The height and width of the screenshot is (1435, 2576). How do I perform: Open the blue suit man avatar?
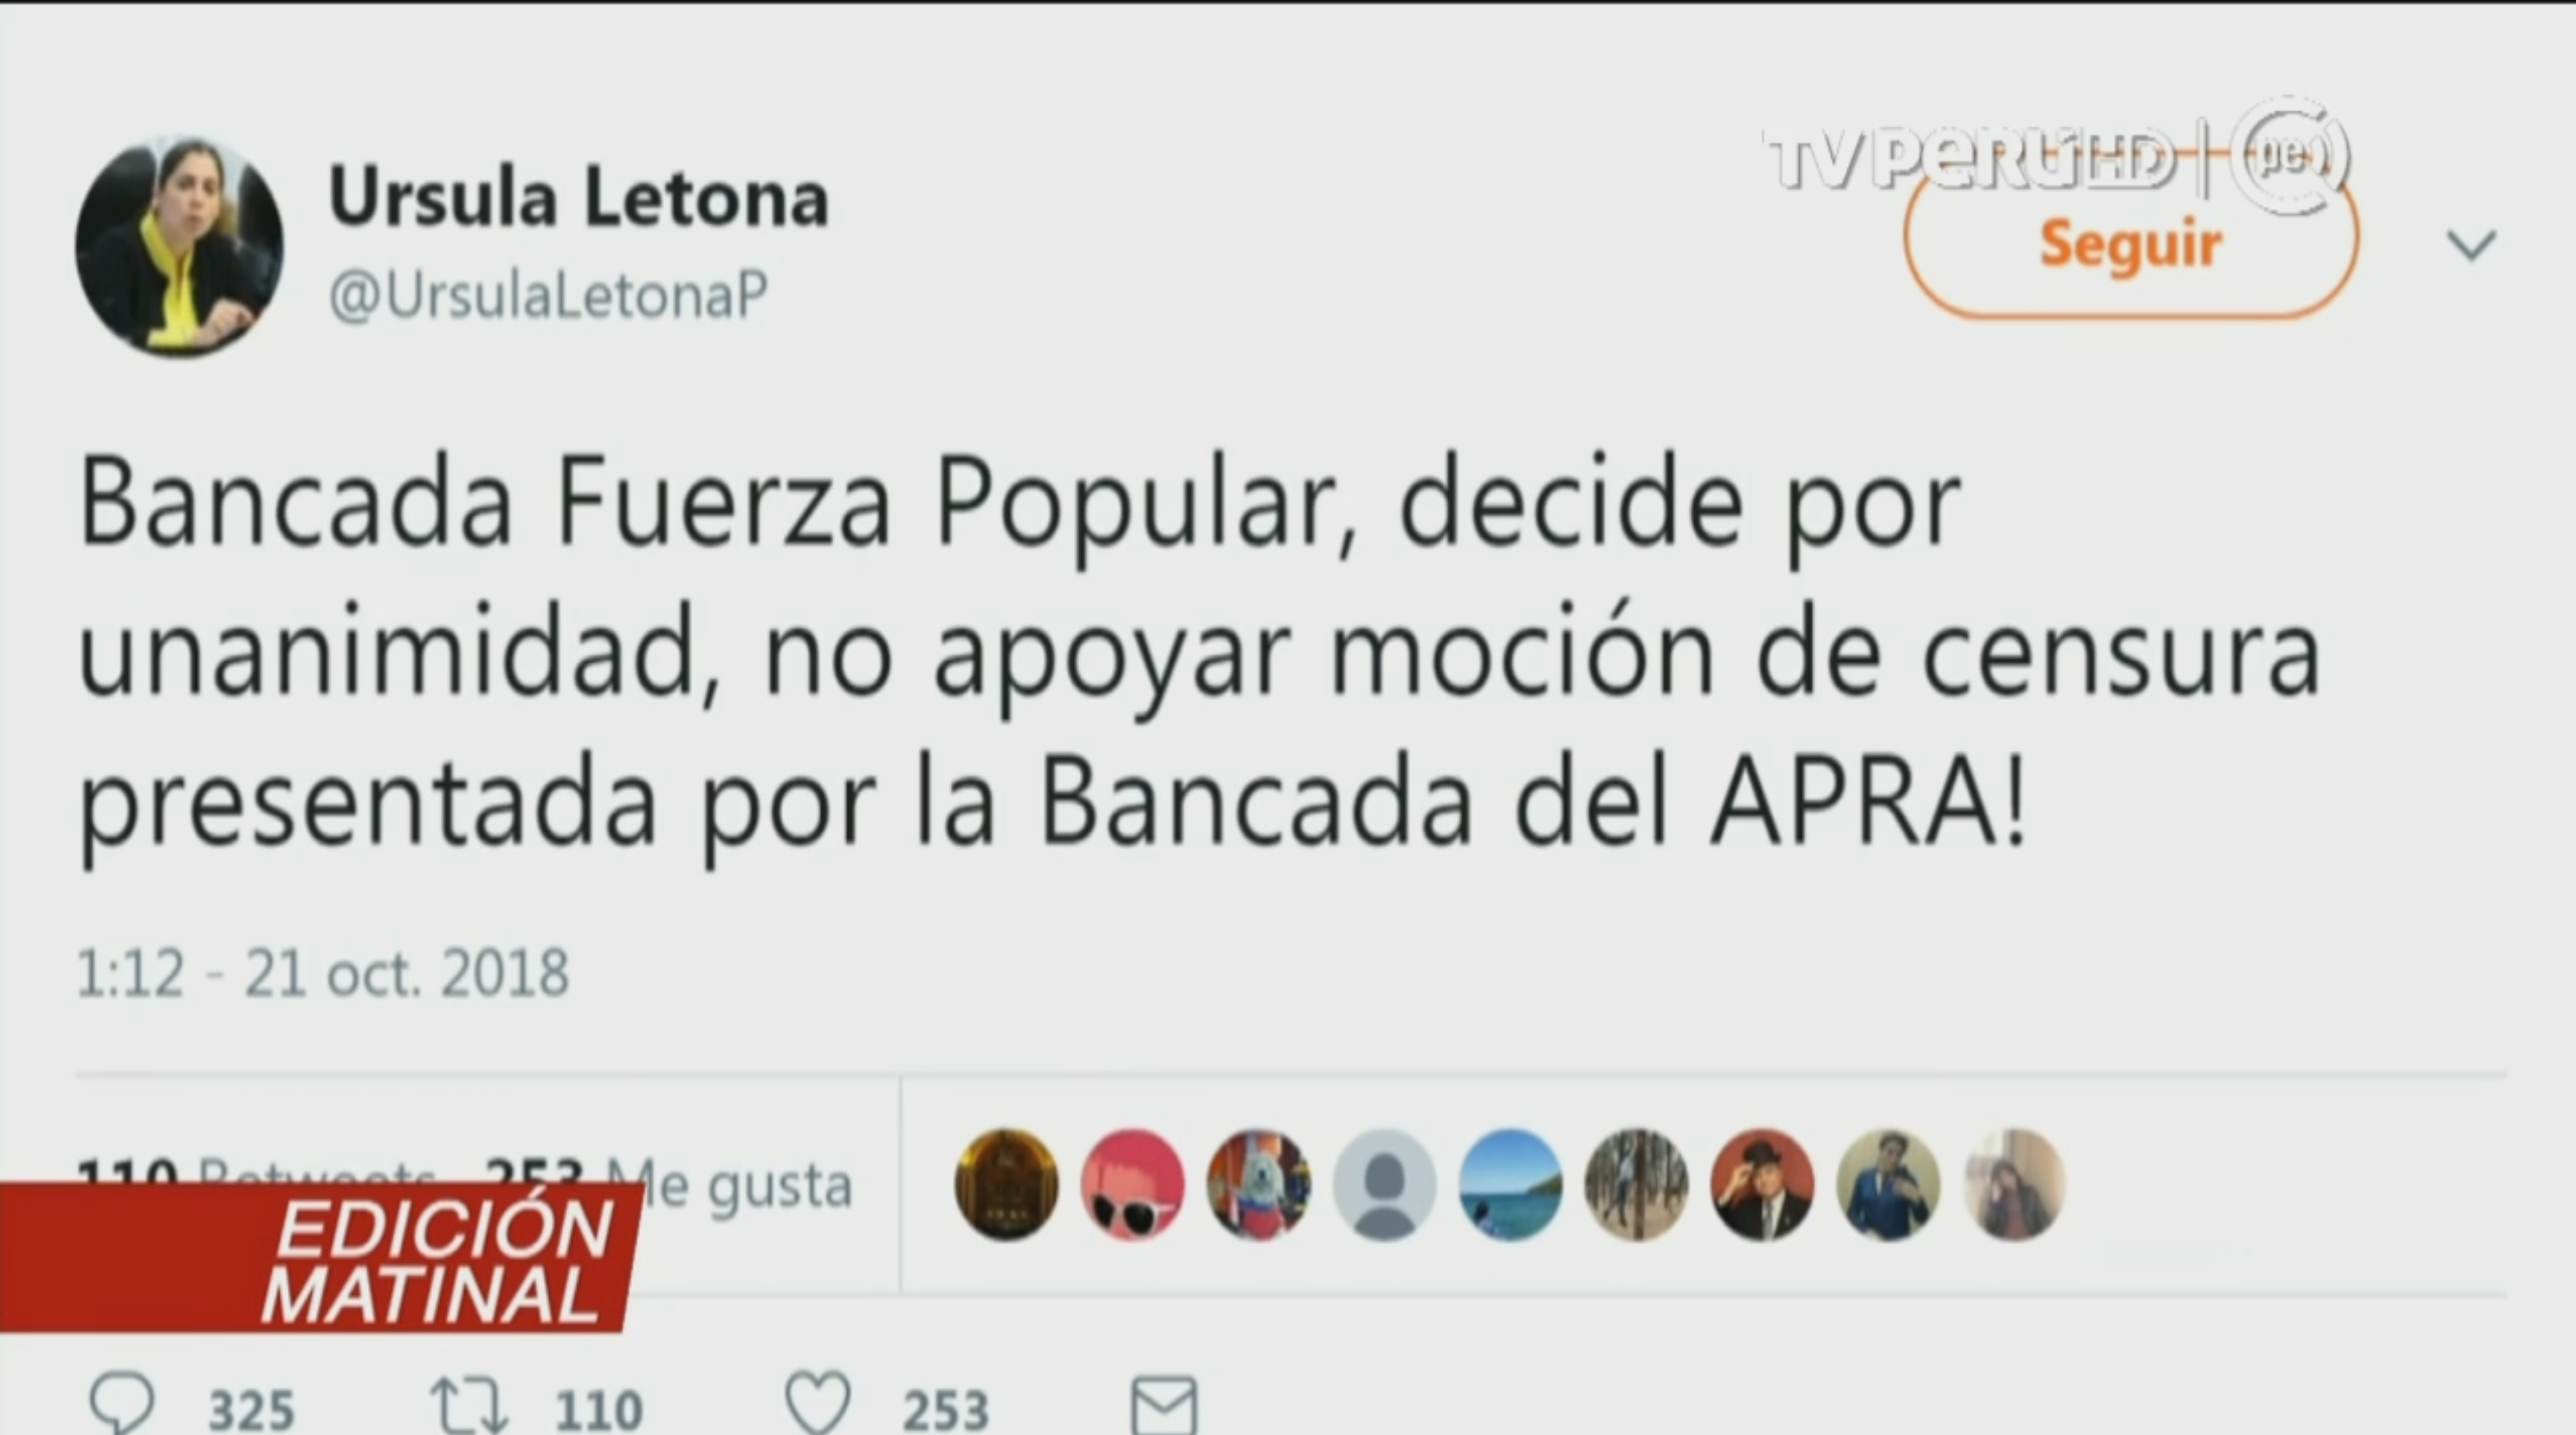[x=1888, y=1185]
